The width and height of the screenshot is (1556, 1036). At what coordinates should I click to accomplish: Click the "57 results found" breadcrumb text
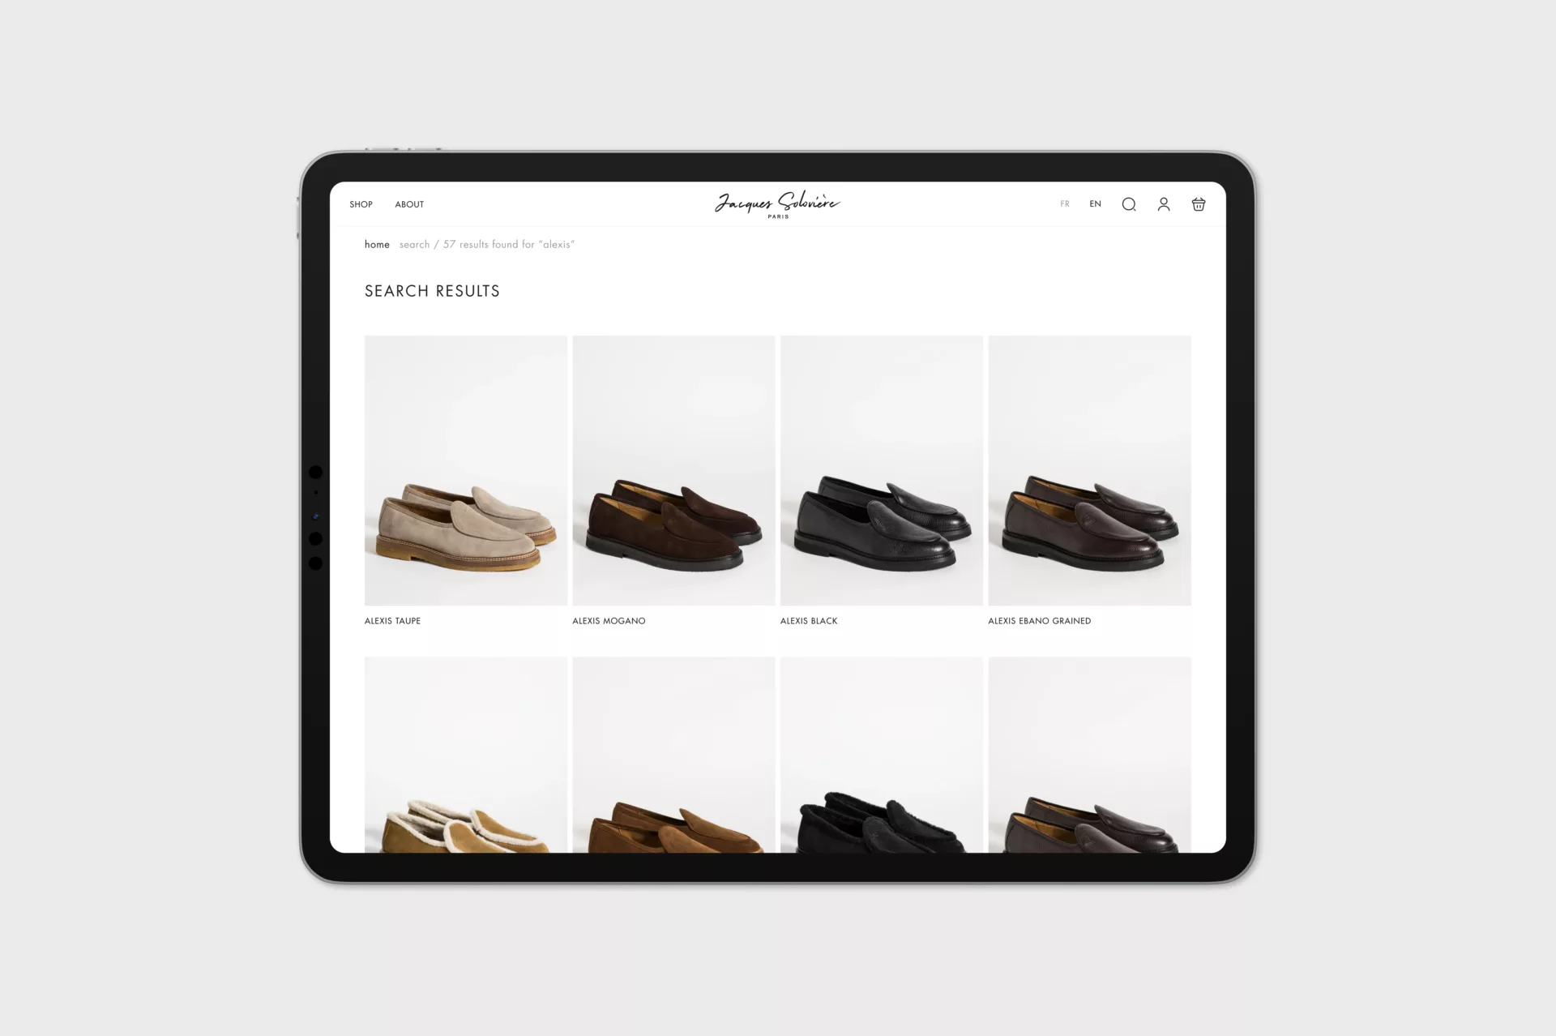coord(489,244)
